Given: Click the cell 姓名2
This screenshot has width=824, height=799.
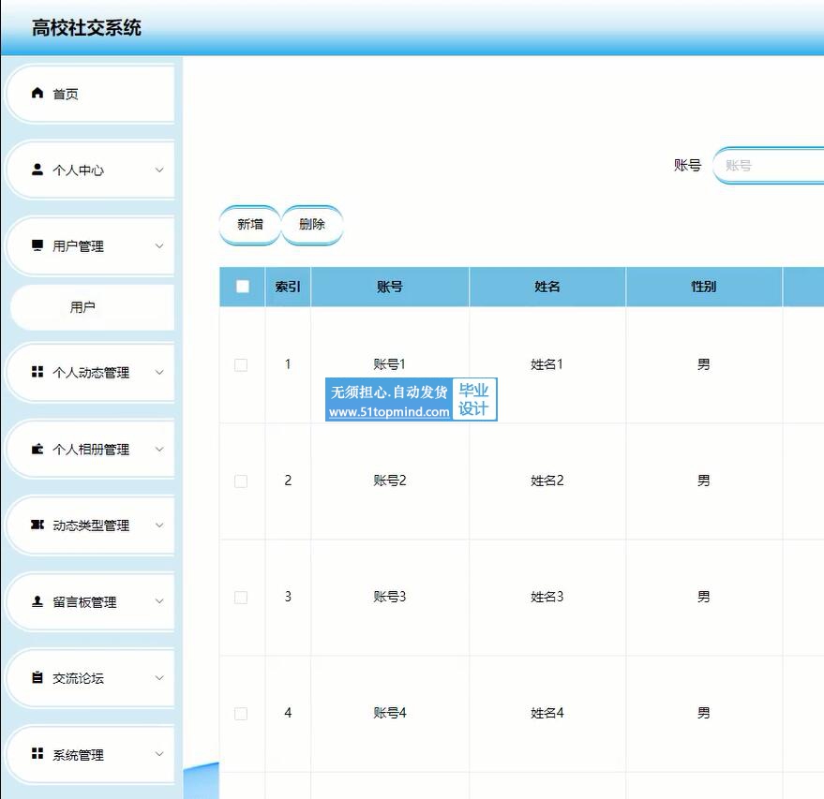Looking at the screenshot, I should tap(547, 481).
